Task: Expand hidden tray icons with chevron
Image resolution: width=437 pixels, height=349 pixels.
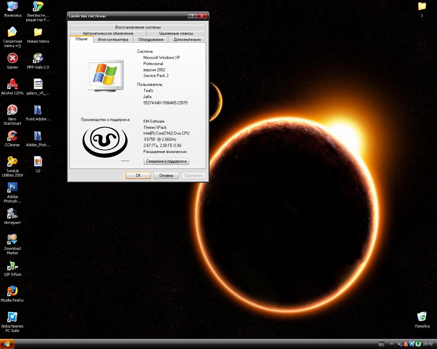Action: click(x=392, y=344)
